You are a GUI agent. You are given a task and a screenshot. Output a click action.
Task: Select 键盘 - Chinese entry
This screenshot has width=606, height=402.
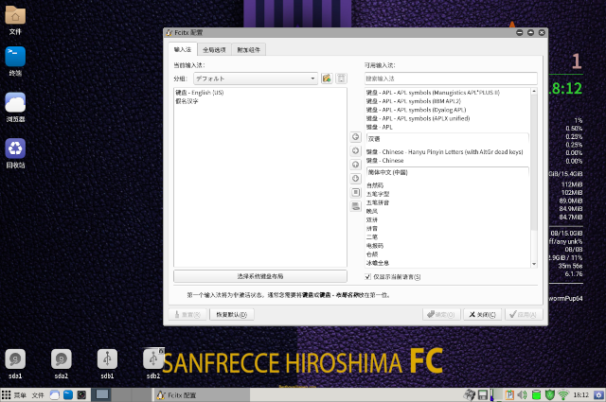[x=448, y=160]
